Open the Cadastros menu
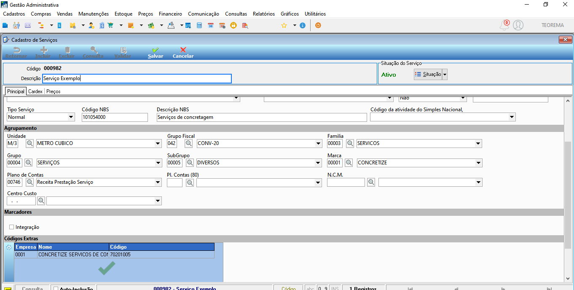The image size is (574, 290). (x=14, y=14)
